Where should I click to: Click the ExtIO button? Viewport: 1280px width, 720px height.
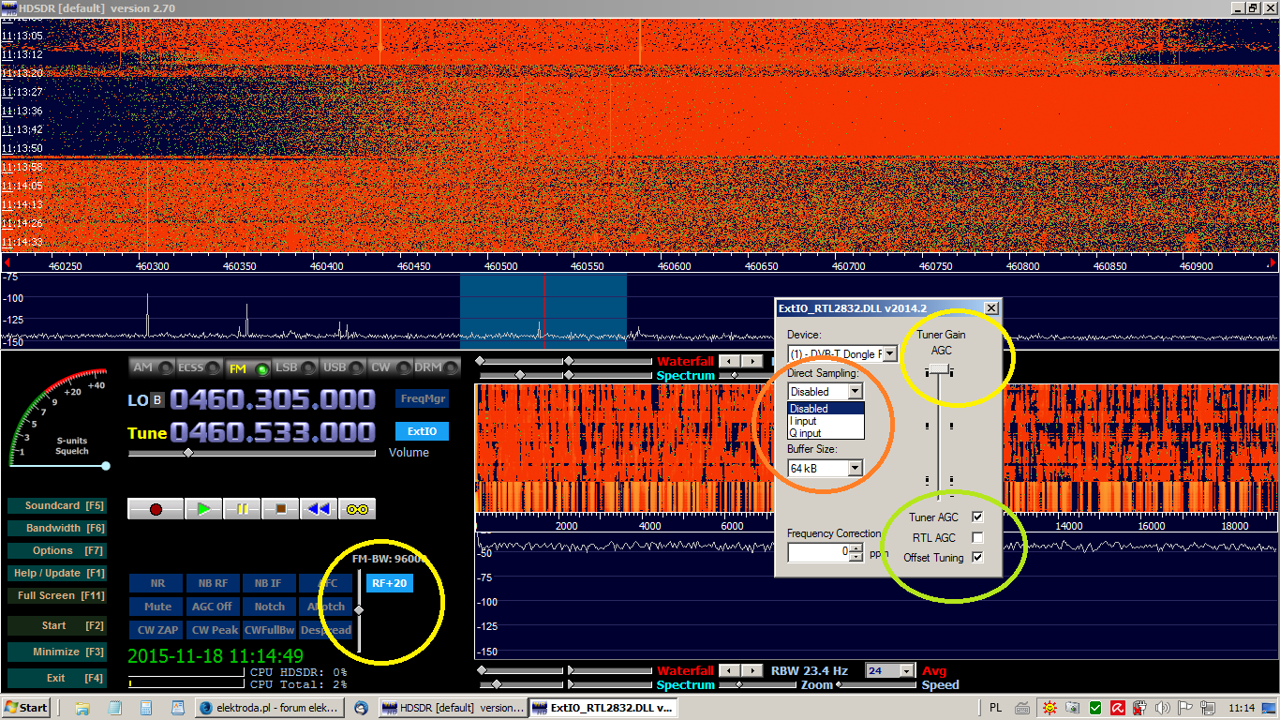pyautogui.click(x=422, y=431)
